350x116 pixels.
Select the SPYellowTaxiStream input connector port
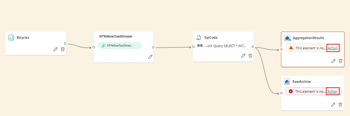tap(94, 47)
